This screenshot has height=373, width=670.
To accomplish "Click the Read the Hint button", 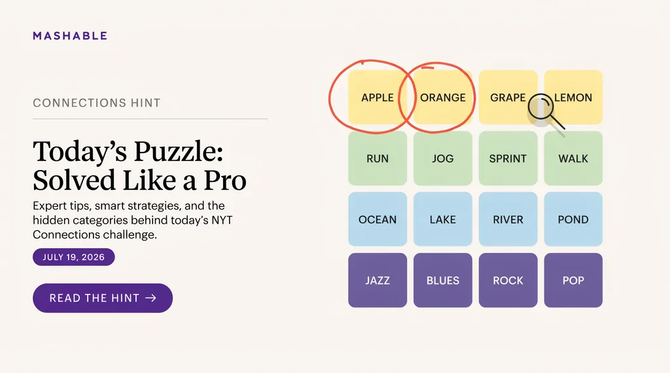I will click(103, 298).
